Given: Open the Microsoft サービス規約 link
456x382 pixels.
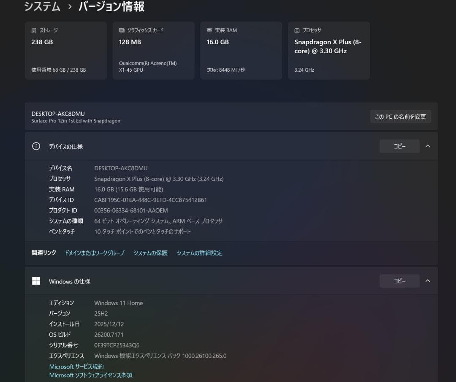Looking at the screenshot, I should point(76,366).
